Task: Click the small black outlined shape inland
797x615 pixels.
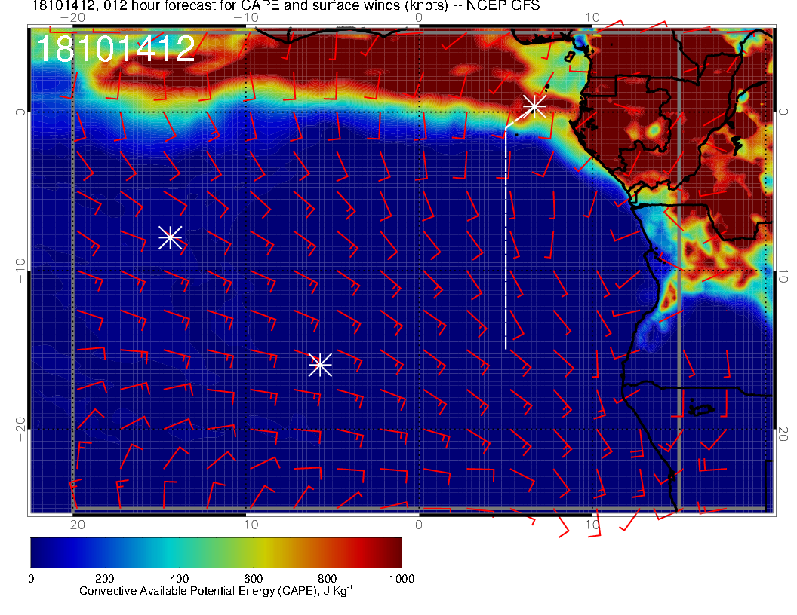Action: click(701, 409)
